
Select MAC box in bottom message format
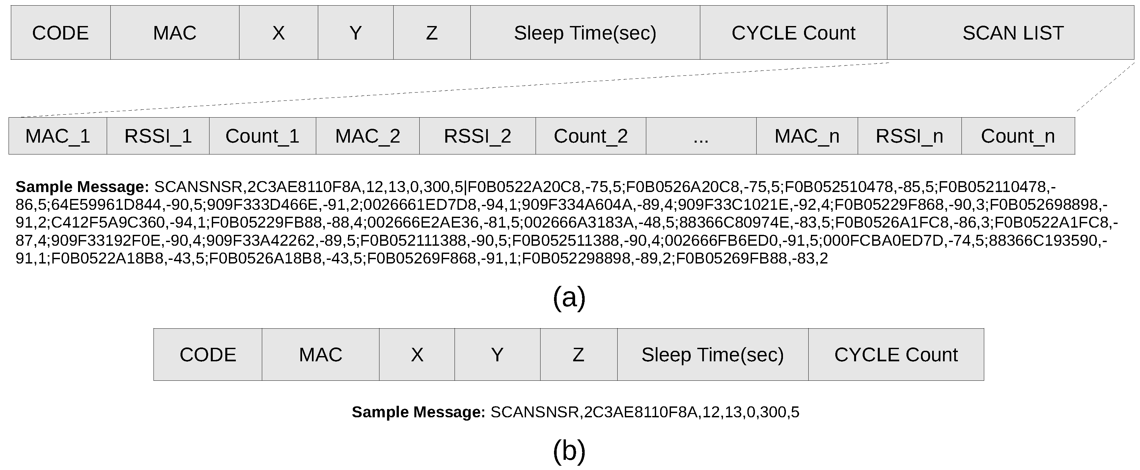(320, 354)
